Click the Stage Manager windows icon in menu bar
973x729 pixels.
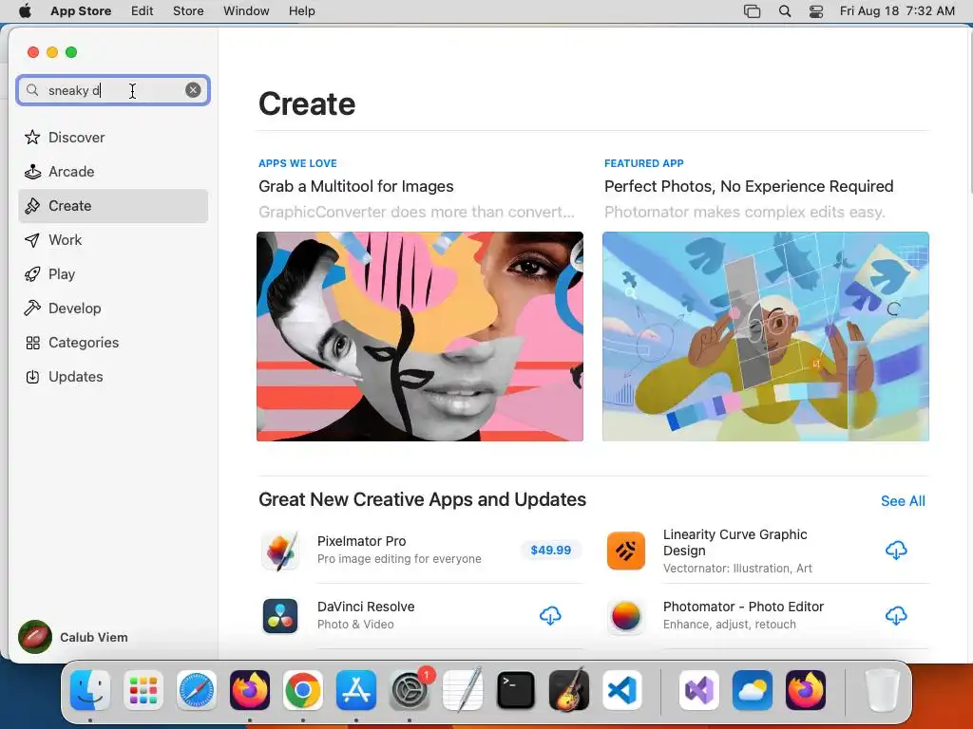pos(753,11)
